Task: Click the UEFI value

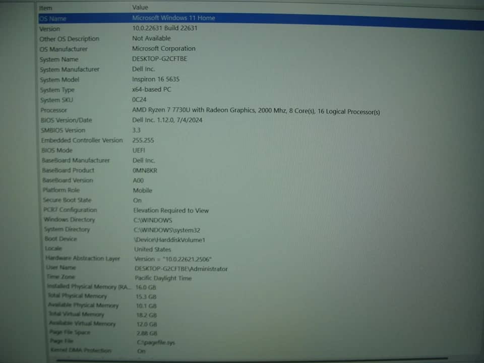Action: click(139, 150)
